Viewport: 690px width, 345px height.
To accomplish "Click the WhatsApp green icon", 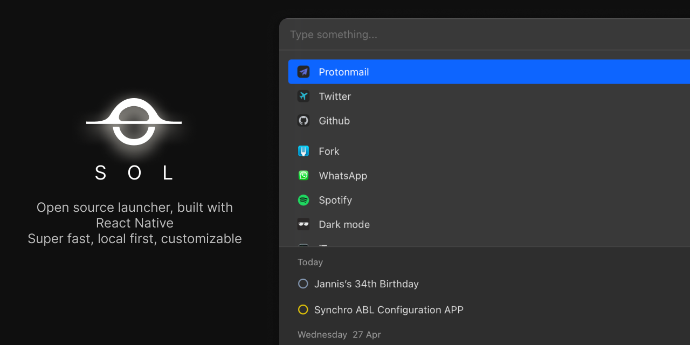I will [303, 175].
